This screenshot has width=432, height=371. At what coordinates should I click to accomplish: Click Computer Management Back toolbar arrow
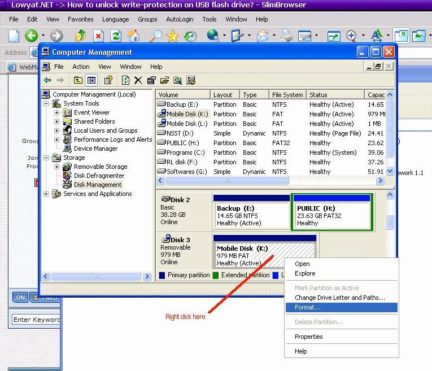(x=47, y=80)
